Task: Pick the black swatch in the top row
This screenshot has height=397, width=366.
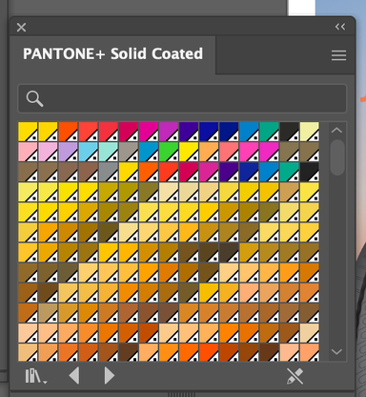Action: [x=289, y=132]
